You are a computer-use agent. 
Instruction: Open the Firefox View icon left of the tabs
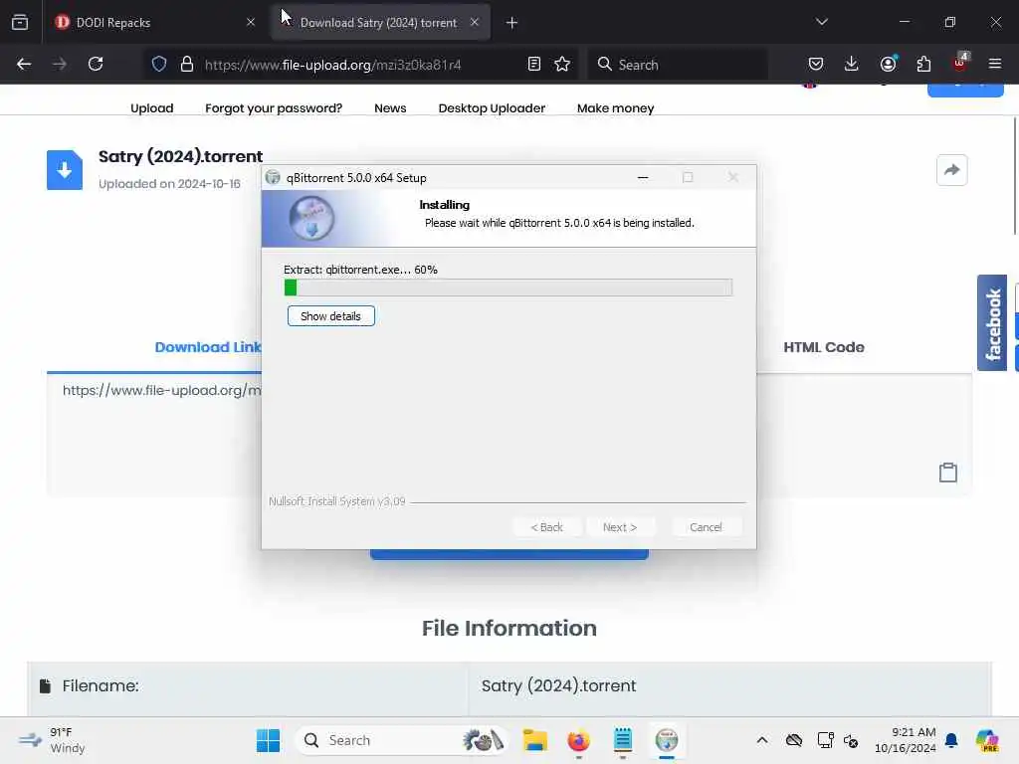click(x=20, y=22)
